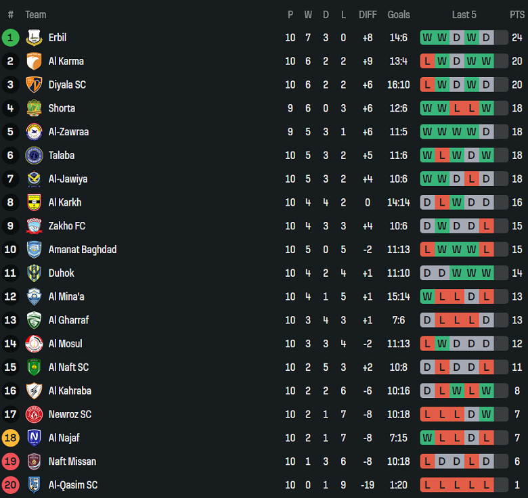Click the yellow position 18 badge

click(10, 438)
